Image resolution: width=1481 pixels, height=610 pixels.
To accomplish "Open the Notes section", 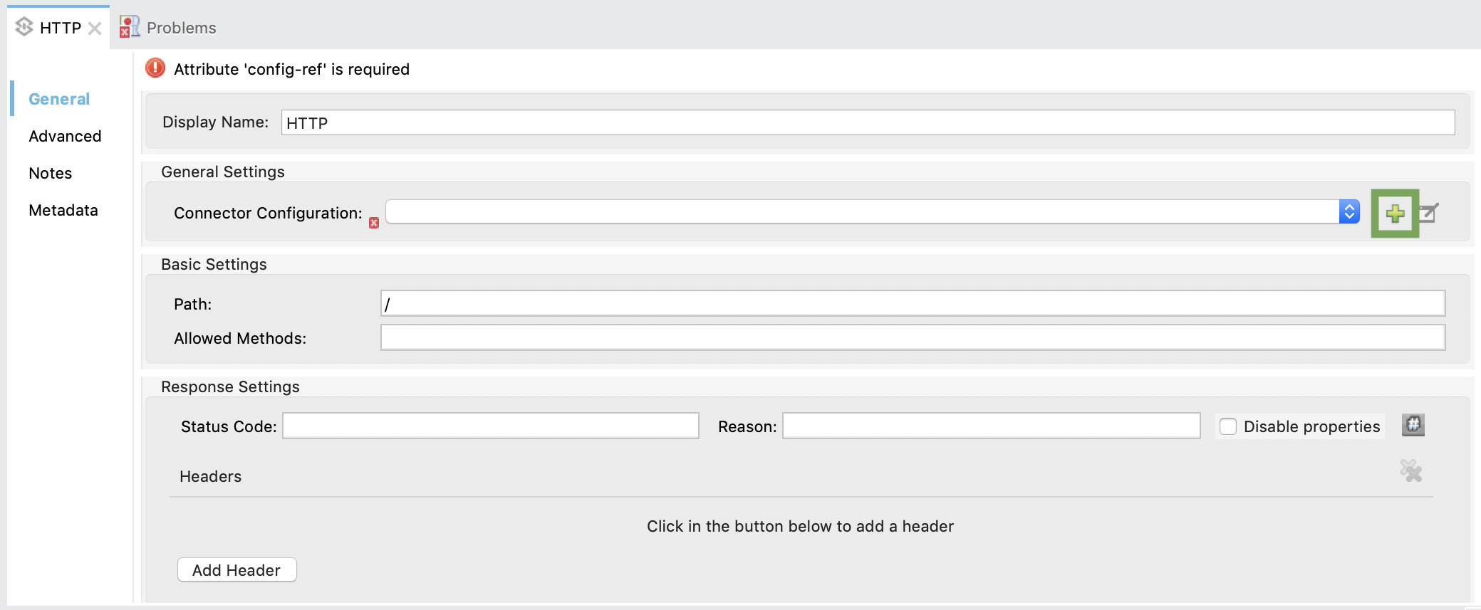I will click(50, 173).
